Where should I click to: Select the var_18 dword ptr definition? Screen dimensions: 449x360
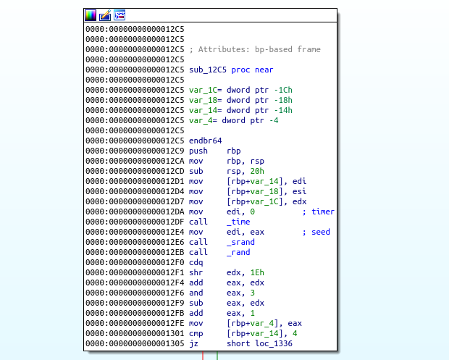point(240,100)
